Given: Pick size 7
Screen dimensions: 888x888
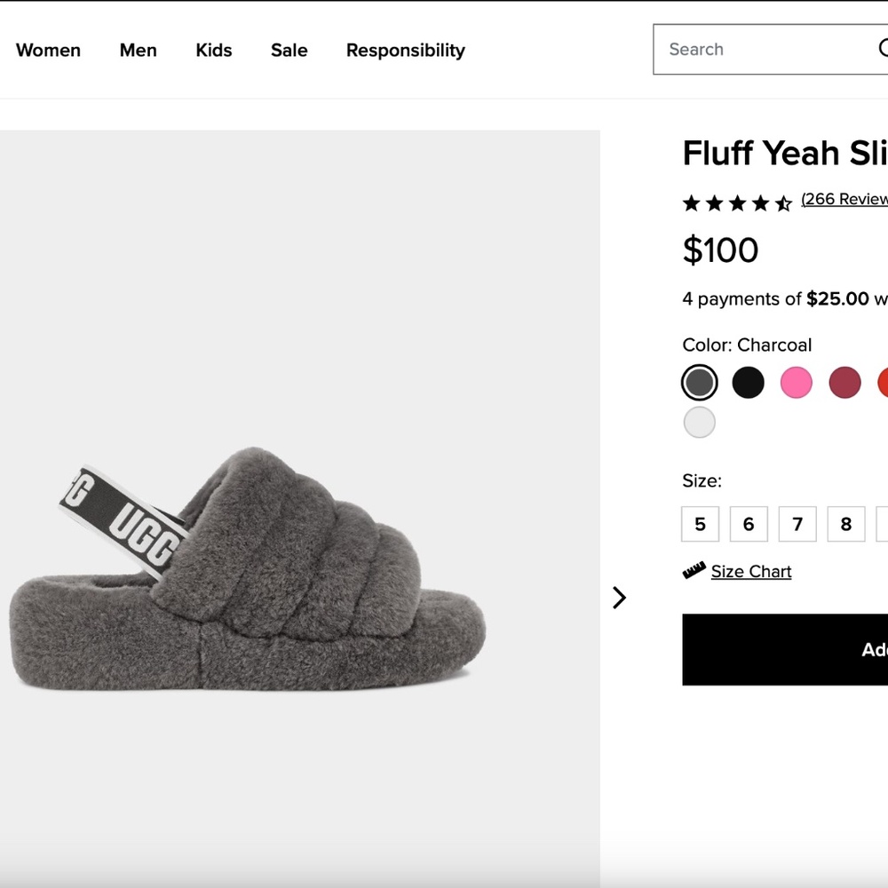Looking at the screenshot, I should click(x=797, y=524).
